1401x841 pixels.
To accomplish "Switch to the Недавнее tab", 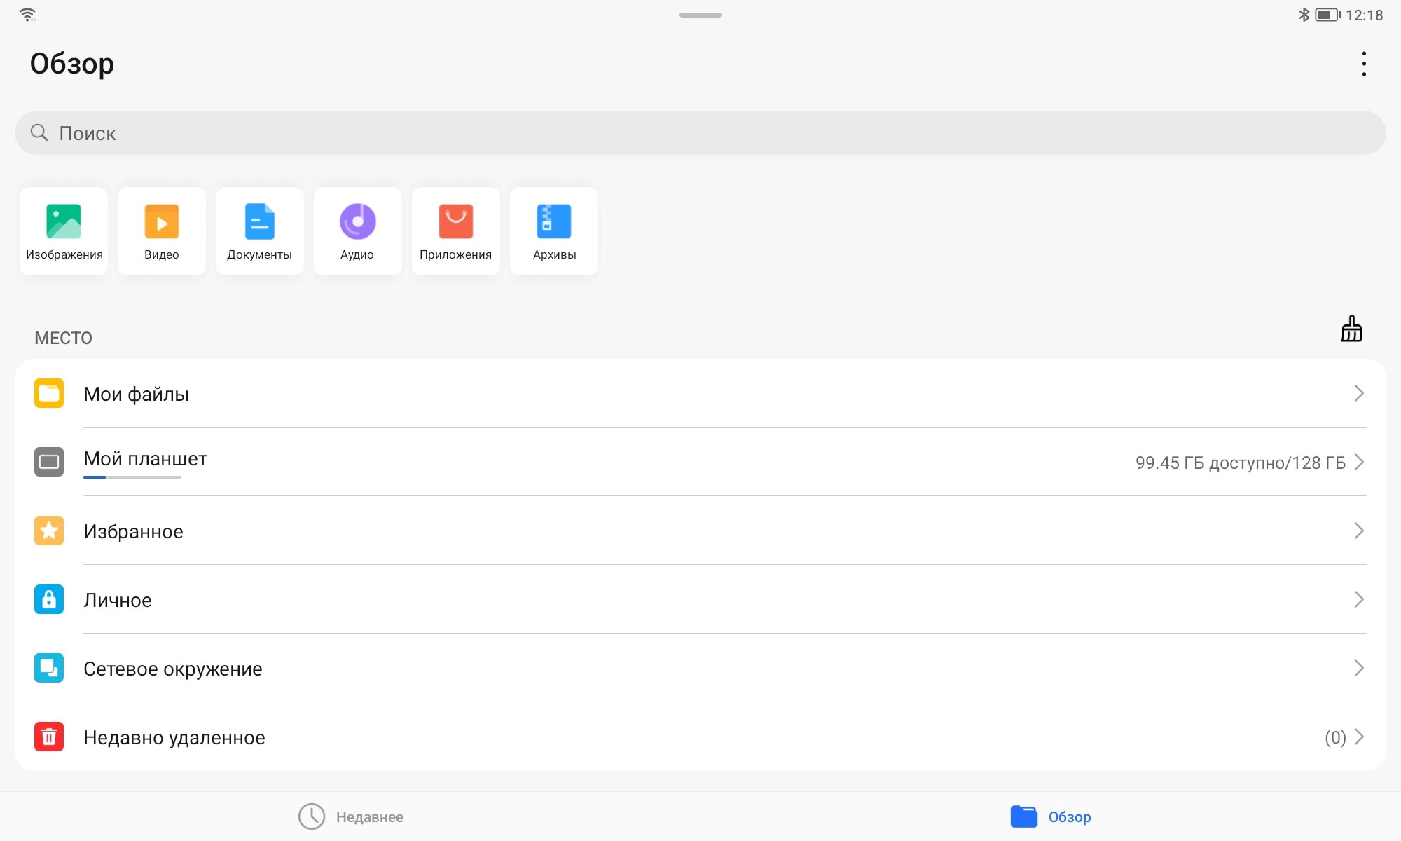I will (351, 816).
